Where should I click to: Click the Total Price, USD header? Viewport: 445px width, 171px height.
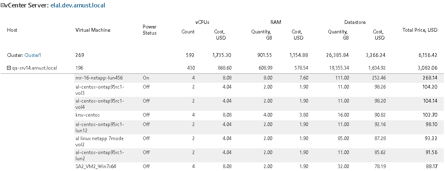click(x=420, y=30)
